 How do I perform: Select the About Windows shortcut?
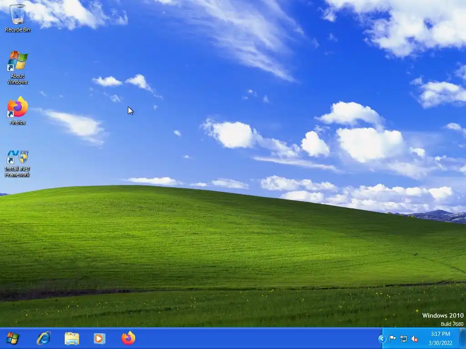tap(18, 68)
